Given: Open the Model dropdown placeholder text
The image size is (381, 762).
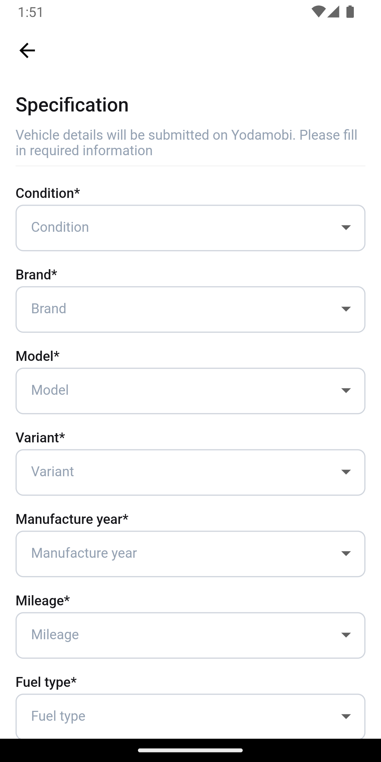Looking at the screenshot, I should (x=50, y=390).
